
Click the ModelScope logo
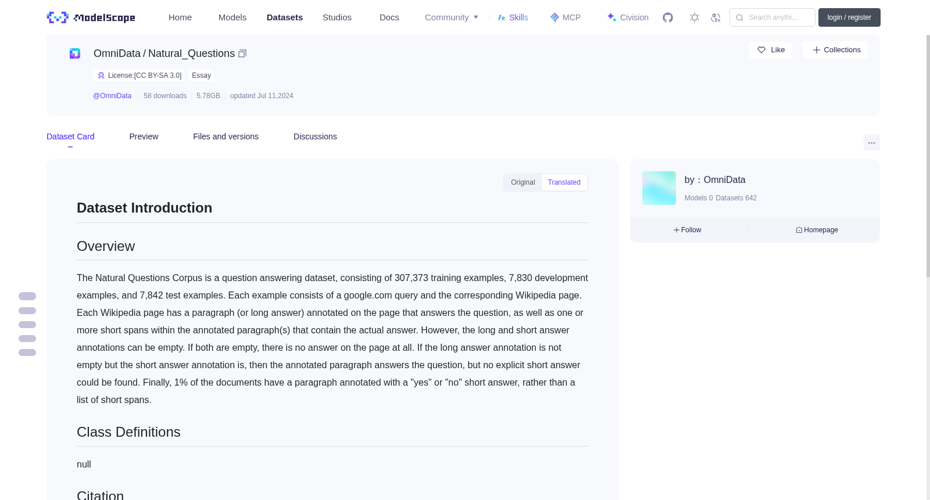(x=91, y=17)
